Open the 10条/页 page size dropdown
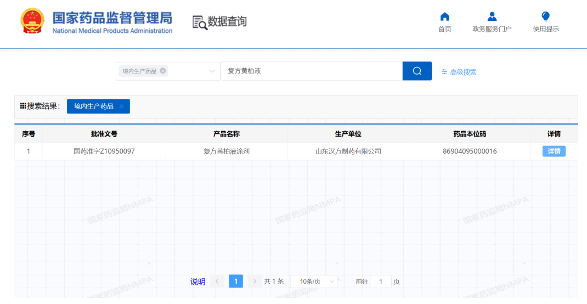This screenshot has width=587, height=304. point(314,282)
